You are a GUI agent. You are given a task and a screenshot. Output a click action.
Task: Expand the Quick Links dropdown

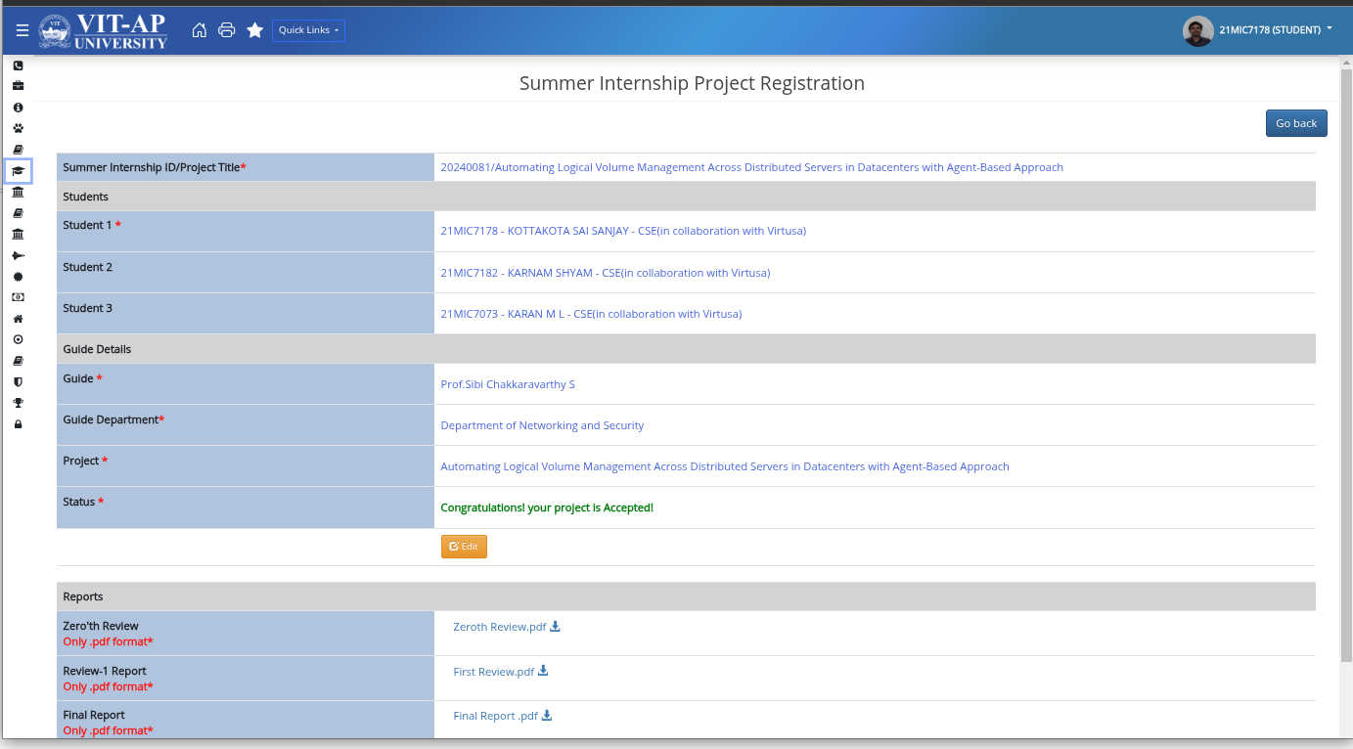tap(308, 30)
